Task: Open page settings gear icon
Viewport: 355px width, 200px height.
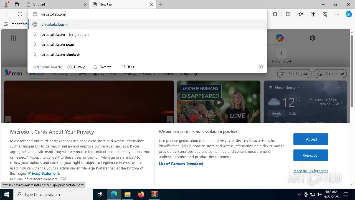Action: click(x=313, y=38)
